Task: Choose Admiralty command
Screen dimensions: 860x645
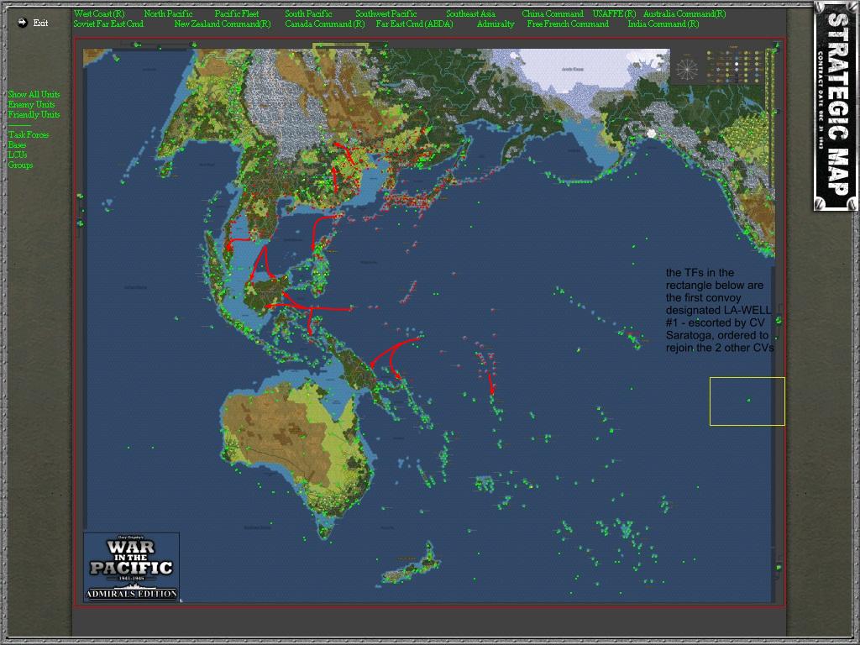Action: (496, 24)
